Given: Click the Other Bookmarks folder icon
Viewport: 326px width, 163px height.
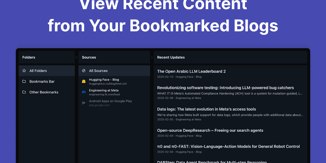Looking at the screenshot, I should 24,92.
